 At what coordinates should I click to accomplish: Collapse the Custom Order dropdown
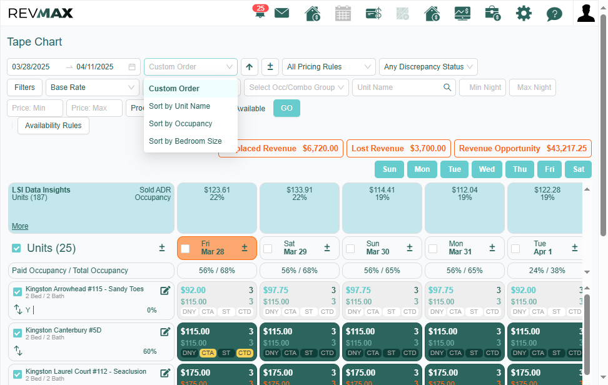190,67
